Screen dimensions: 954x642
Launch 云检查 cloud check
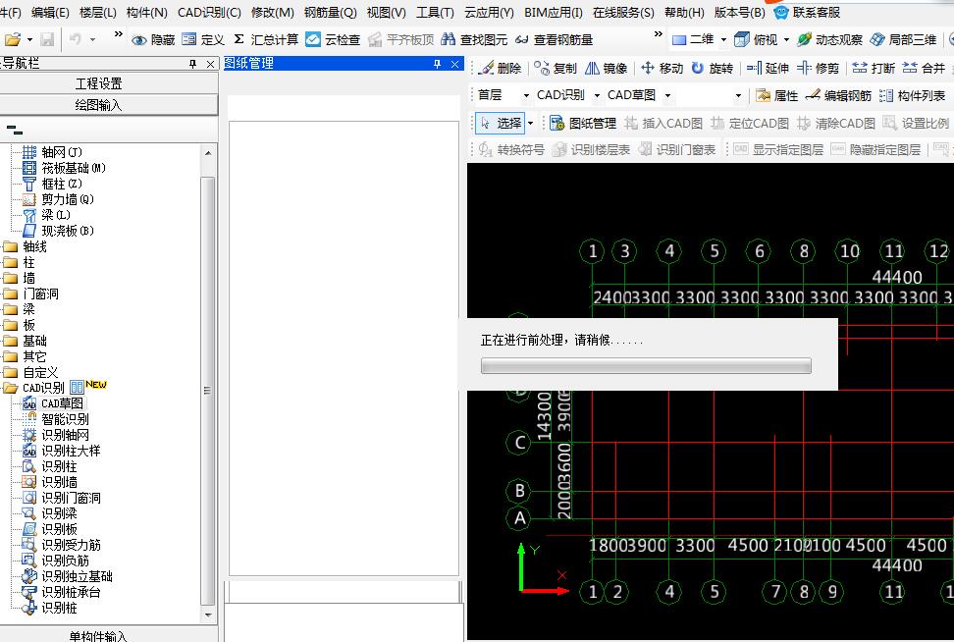(333, 39)
